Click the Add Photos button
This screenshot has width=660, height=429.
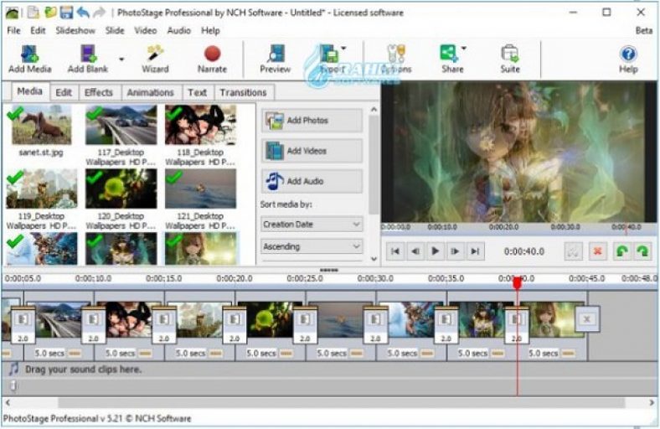click(x=312, y=121)
